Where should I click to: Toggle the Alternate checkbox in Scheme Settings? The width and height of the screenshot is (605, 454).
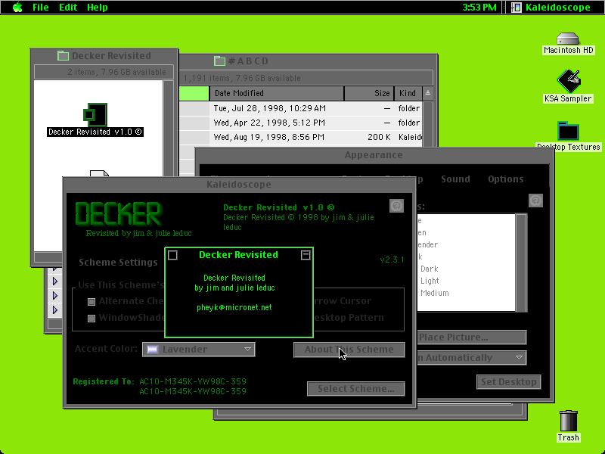[92, 301]
